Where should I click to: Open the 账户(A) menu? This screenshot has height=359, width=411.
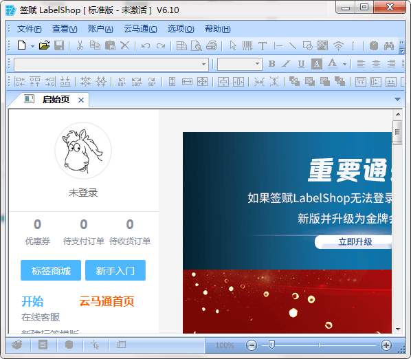point(100,29)
